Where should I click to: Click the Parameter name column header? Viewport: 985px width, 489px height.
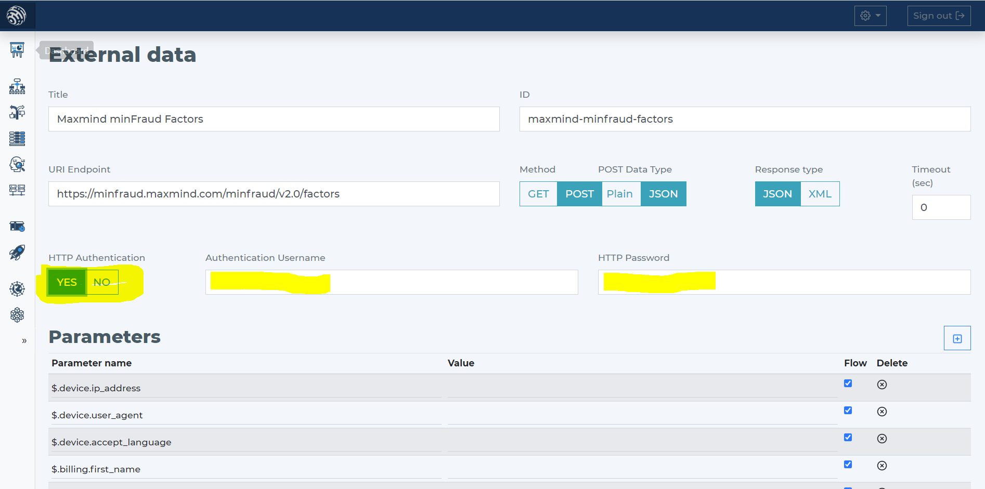click(92, 363)
